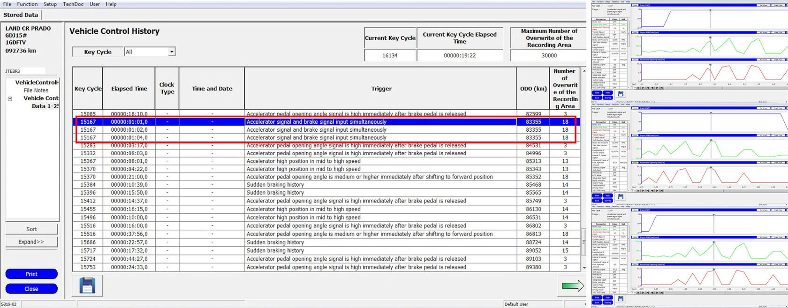Click the Sort button
The height and width of the screenshot is (308, 788).
coord(31,229)
